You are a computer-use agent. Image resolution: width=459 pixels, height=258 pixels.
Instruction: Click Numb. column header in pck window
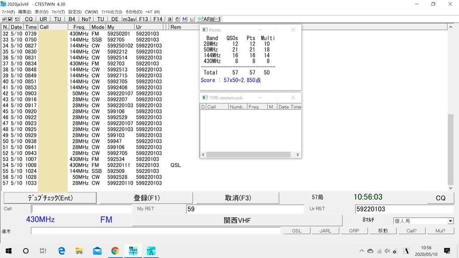click(x=238, y=107)
